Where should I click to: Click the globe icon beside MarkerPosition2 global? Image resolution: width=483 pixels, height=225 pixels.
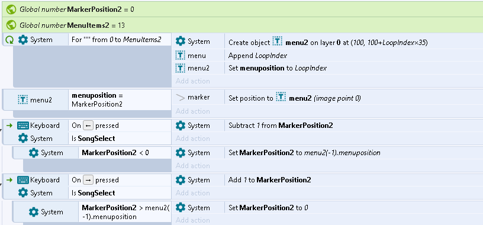click(11, 9)
